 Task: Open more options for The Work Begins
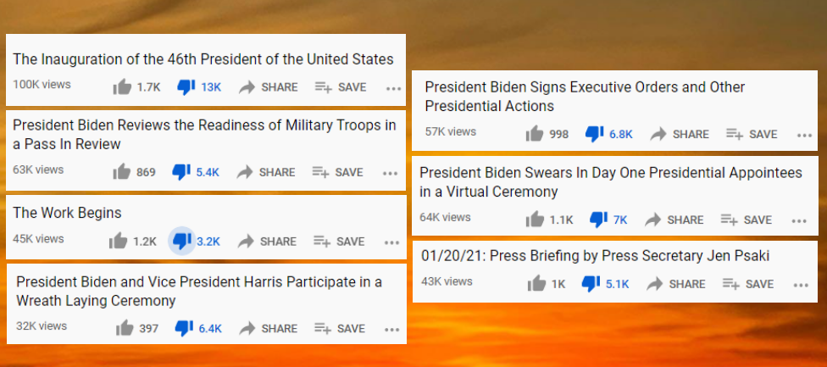pyautogui.click(x=391, y=242)
